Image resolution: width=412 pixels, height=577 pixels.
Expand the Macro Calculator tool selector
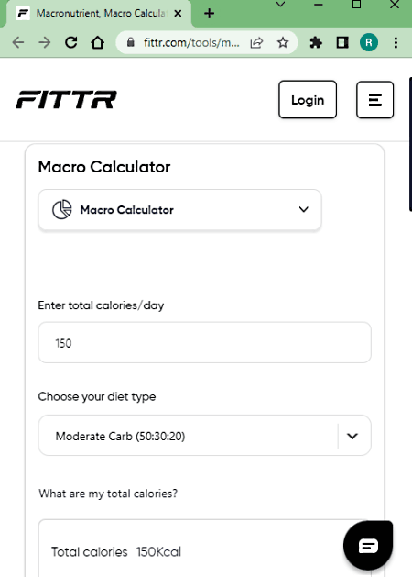click(x=180, y=210)
